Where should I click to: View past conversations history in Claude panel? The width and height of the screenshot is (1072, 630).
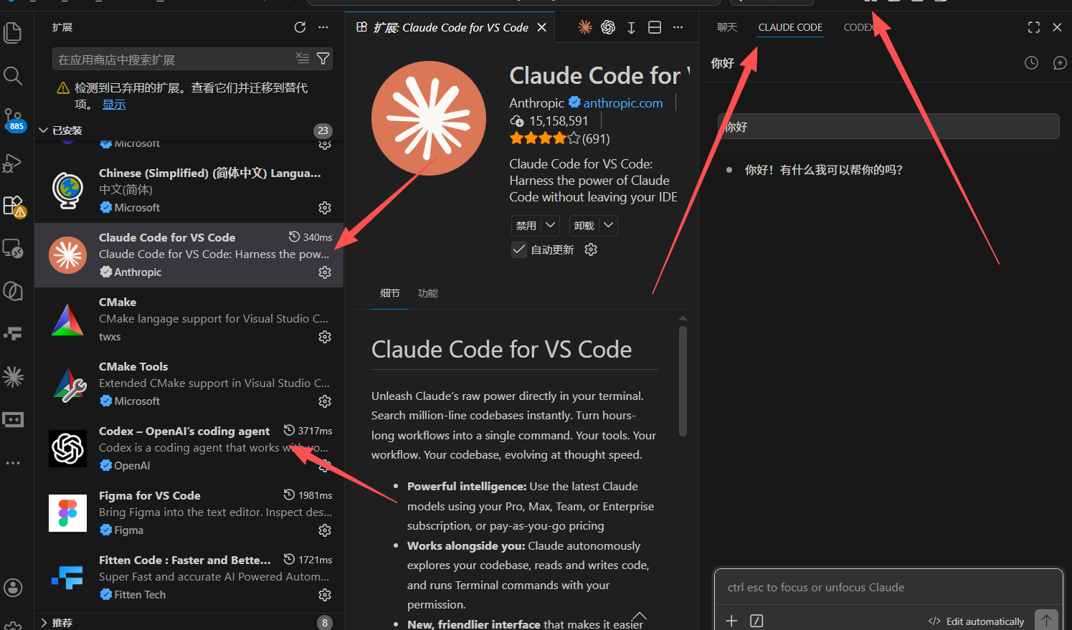tap(1031, 63)
